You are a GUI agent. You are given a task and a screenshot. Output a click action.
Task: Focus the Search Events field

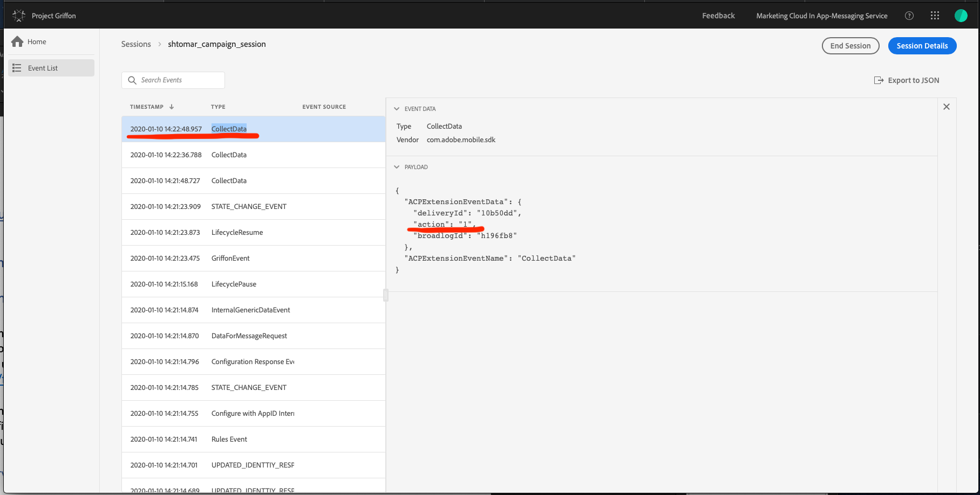click(x=173, y=80)
